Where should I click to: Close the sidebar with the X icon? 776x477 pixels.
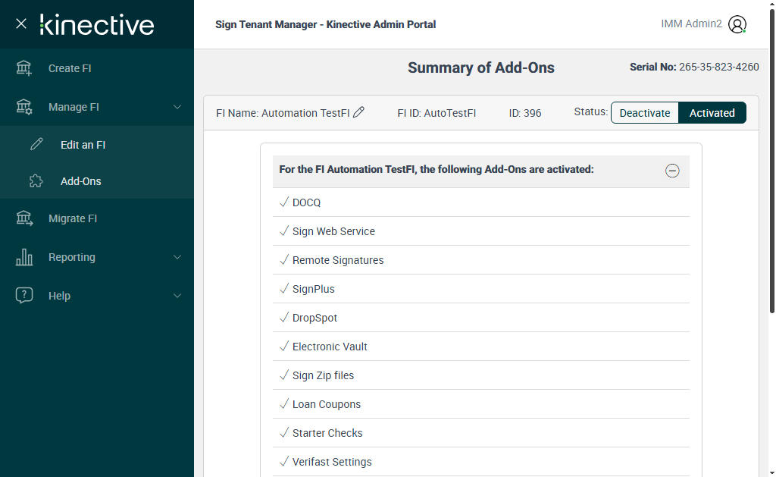pyautogui.click(x=21, y=24)
